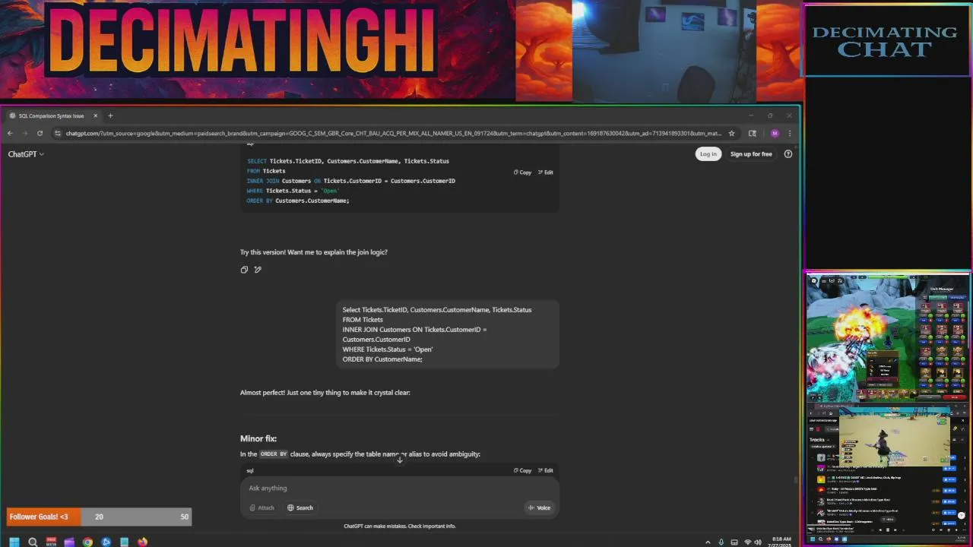The height and width of the screenshot is (547, 973).
Task: Copy the response with the copy icon
Action: [x=244, y=270]
